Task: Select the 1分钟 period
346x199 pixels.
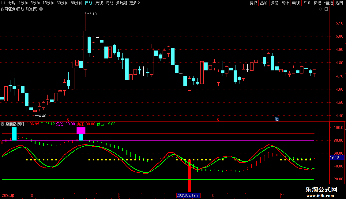Action: click(23, 3)
